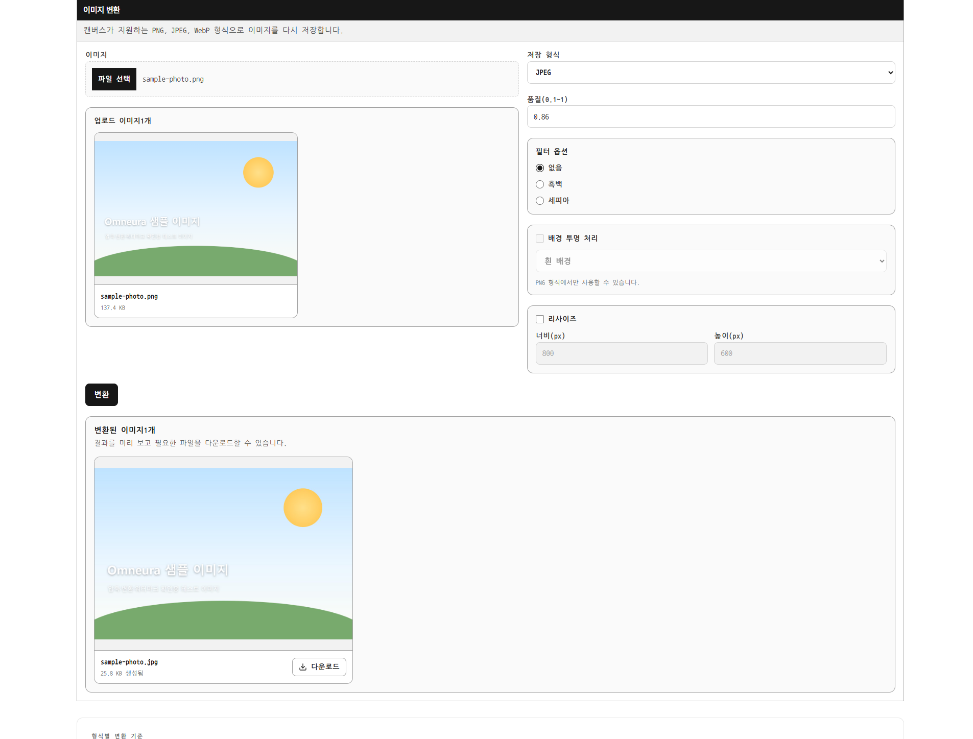Click the PNG 형식에서만 사용할 수 있습니다 note
This screenshot has height=739, width=973.
pyautogui.click(x=587, y=282)
